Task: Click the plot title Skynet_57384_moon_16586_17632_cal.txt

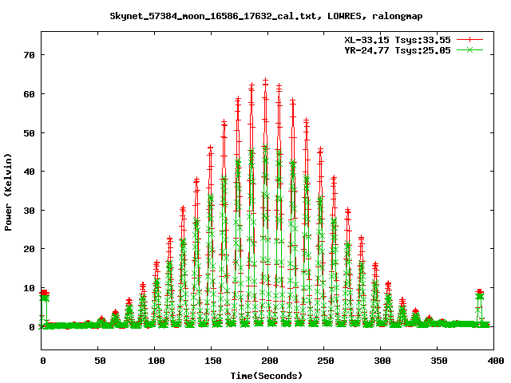Action: (213, 16)
